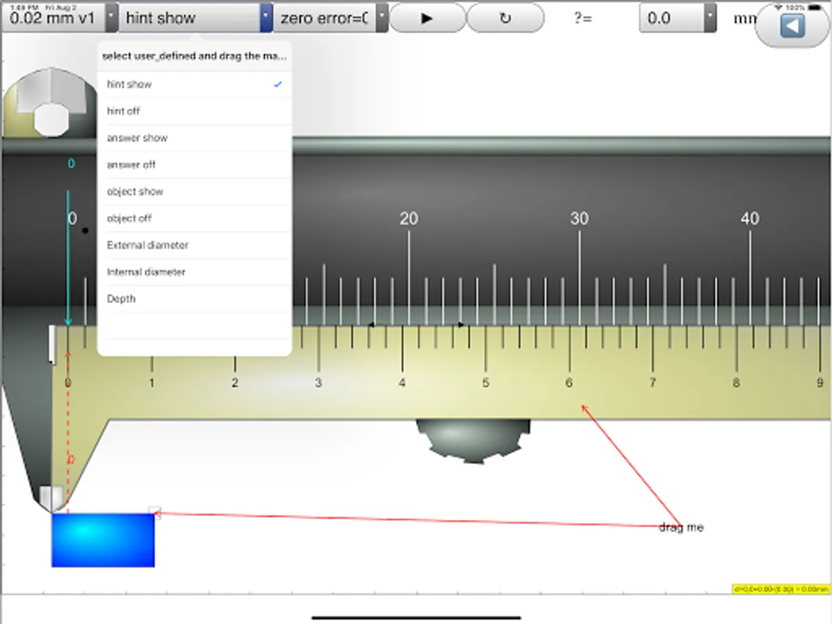Image resolution: width=832 pixels, height=624 pixels.
Task: Click the vernier scale number 4
Action: tap(402, 383)
